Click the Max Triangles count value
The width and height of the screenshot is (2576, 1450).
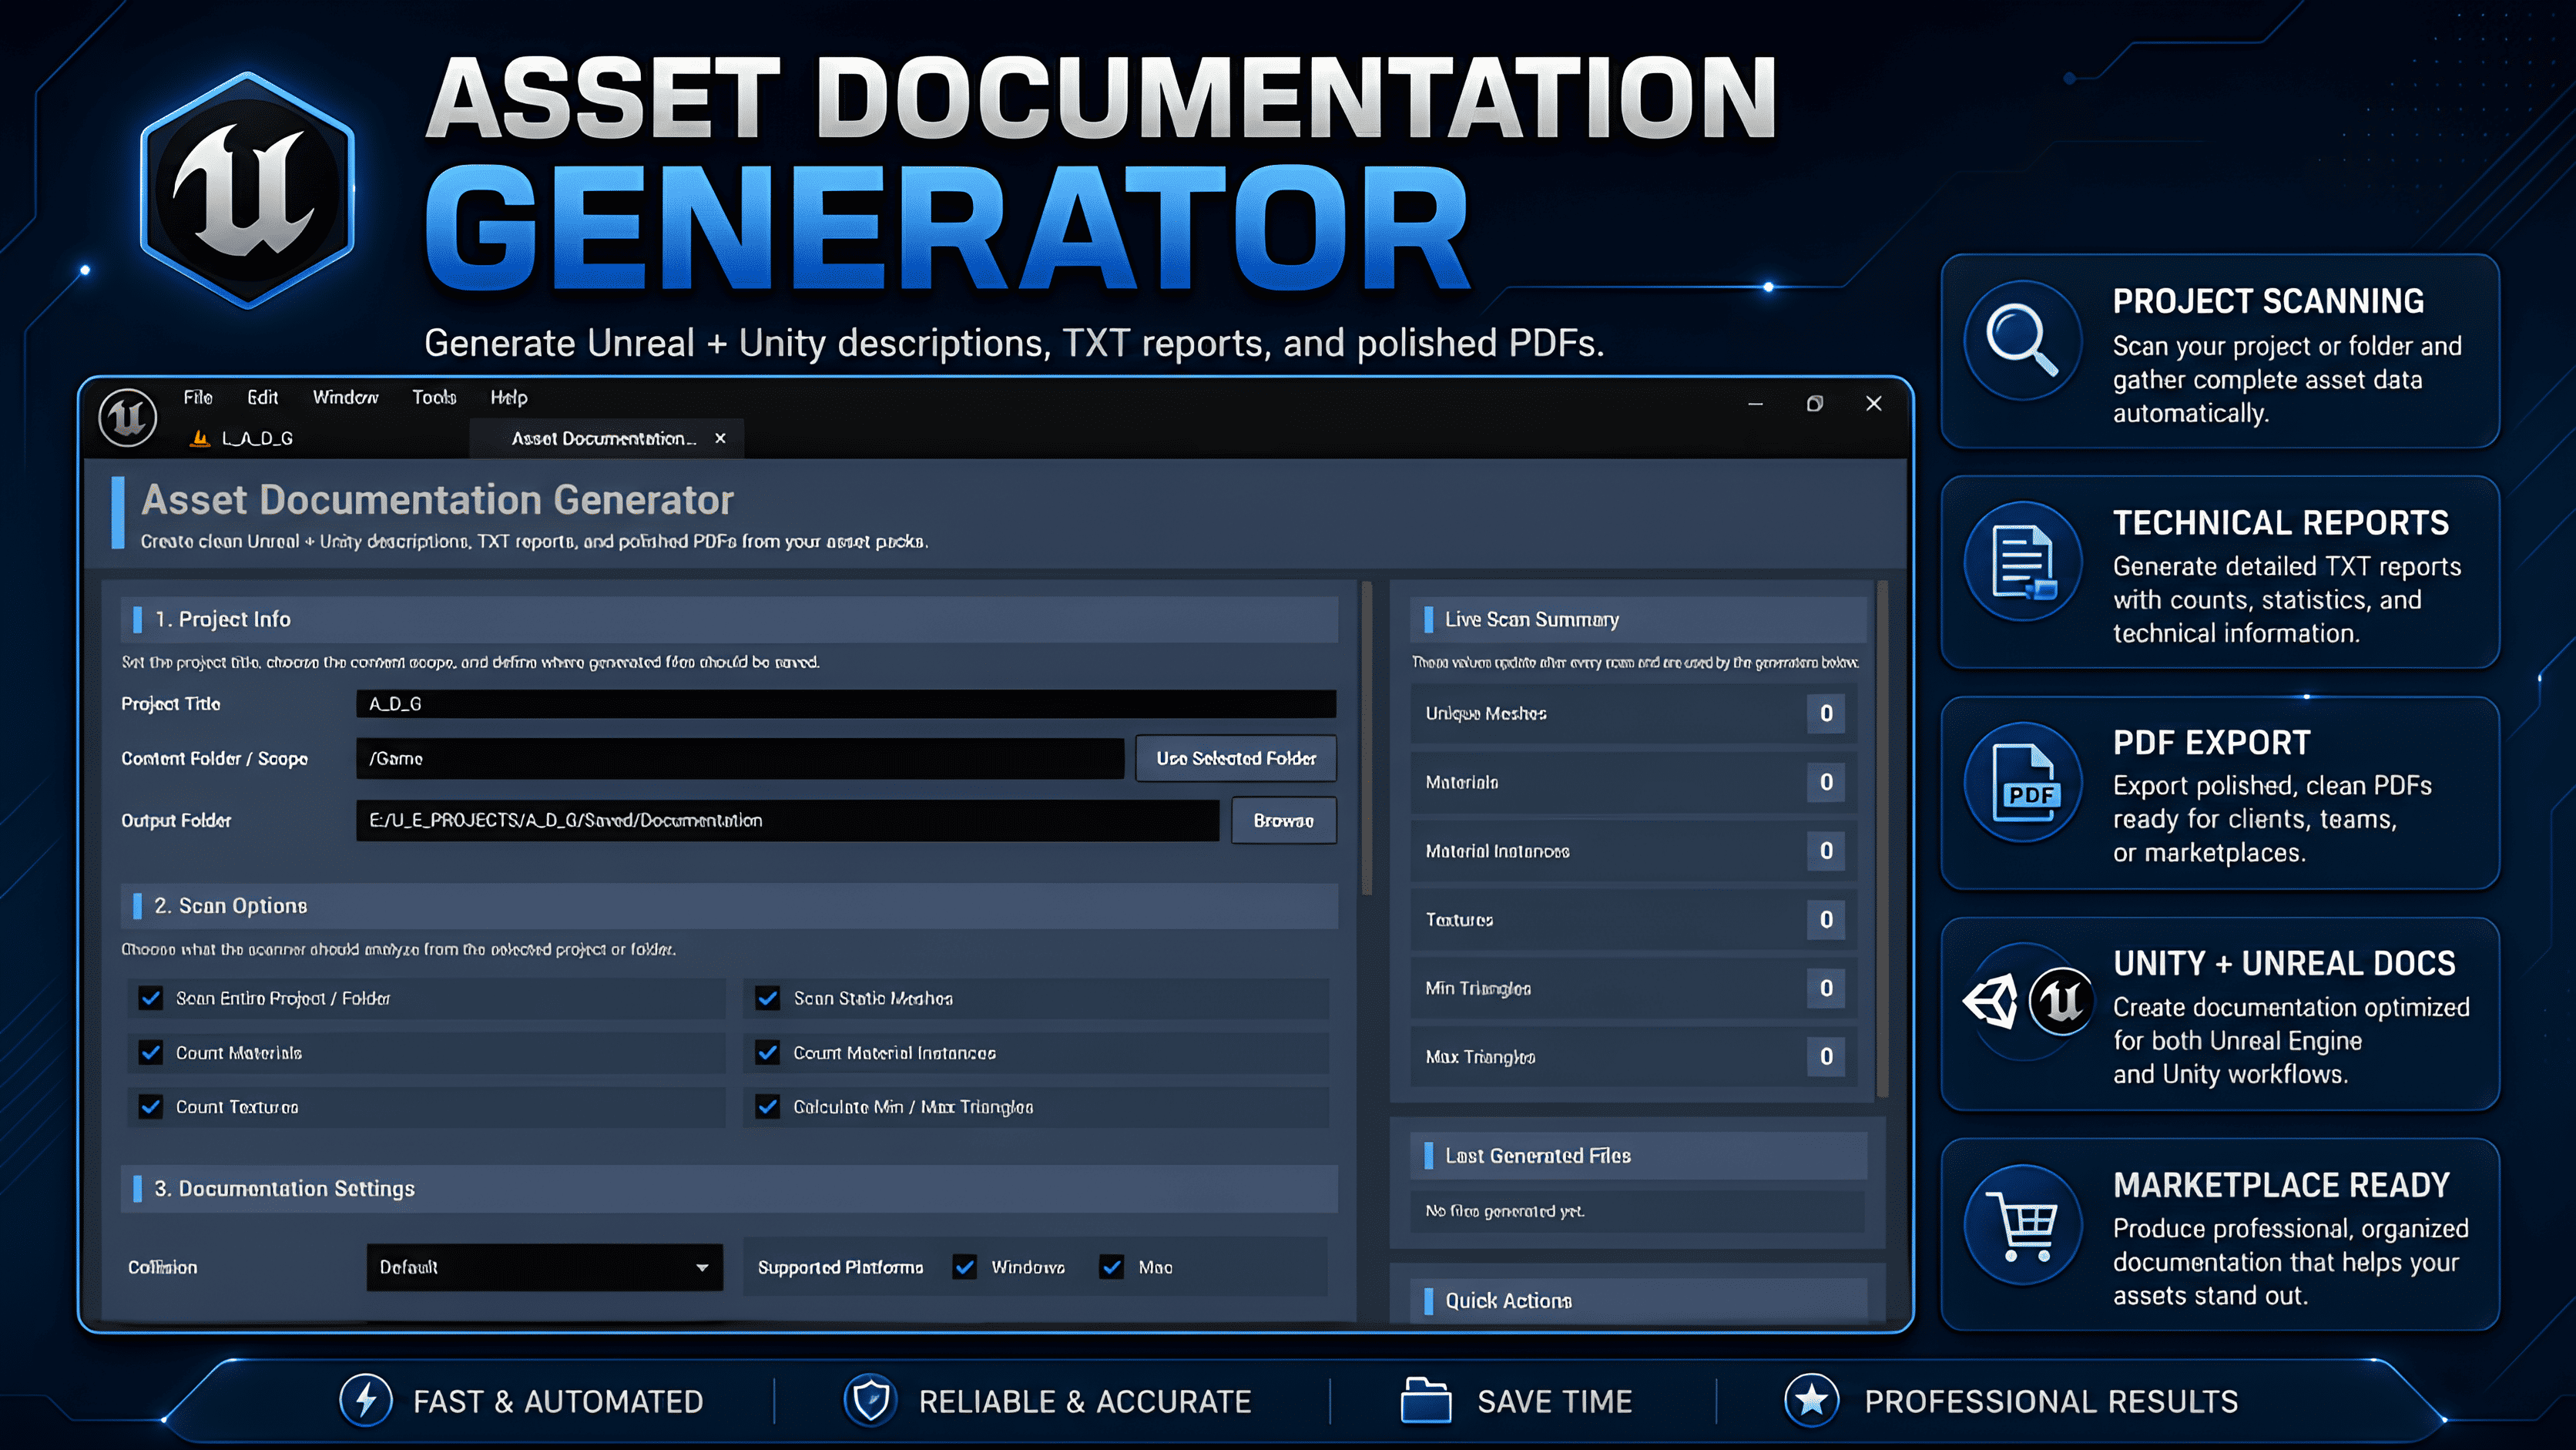[1826, 1056]
